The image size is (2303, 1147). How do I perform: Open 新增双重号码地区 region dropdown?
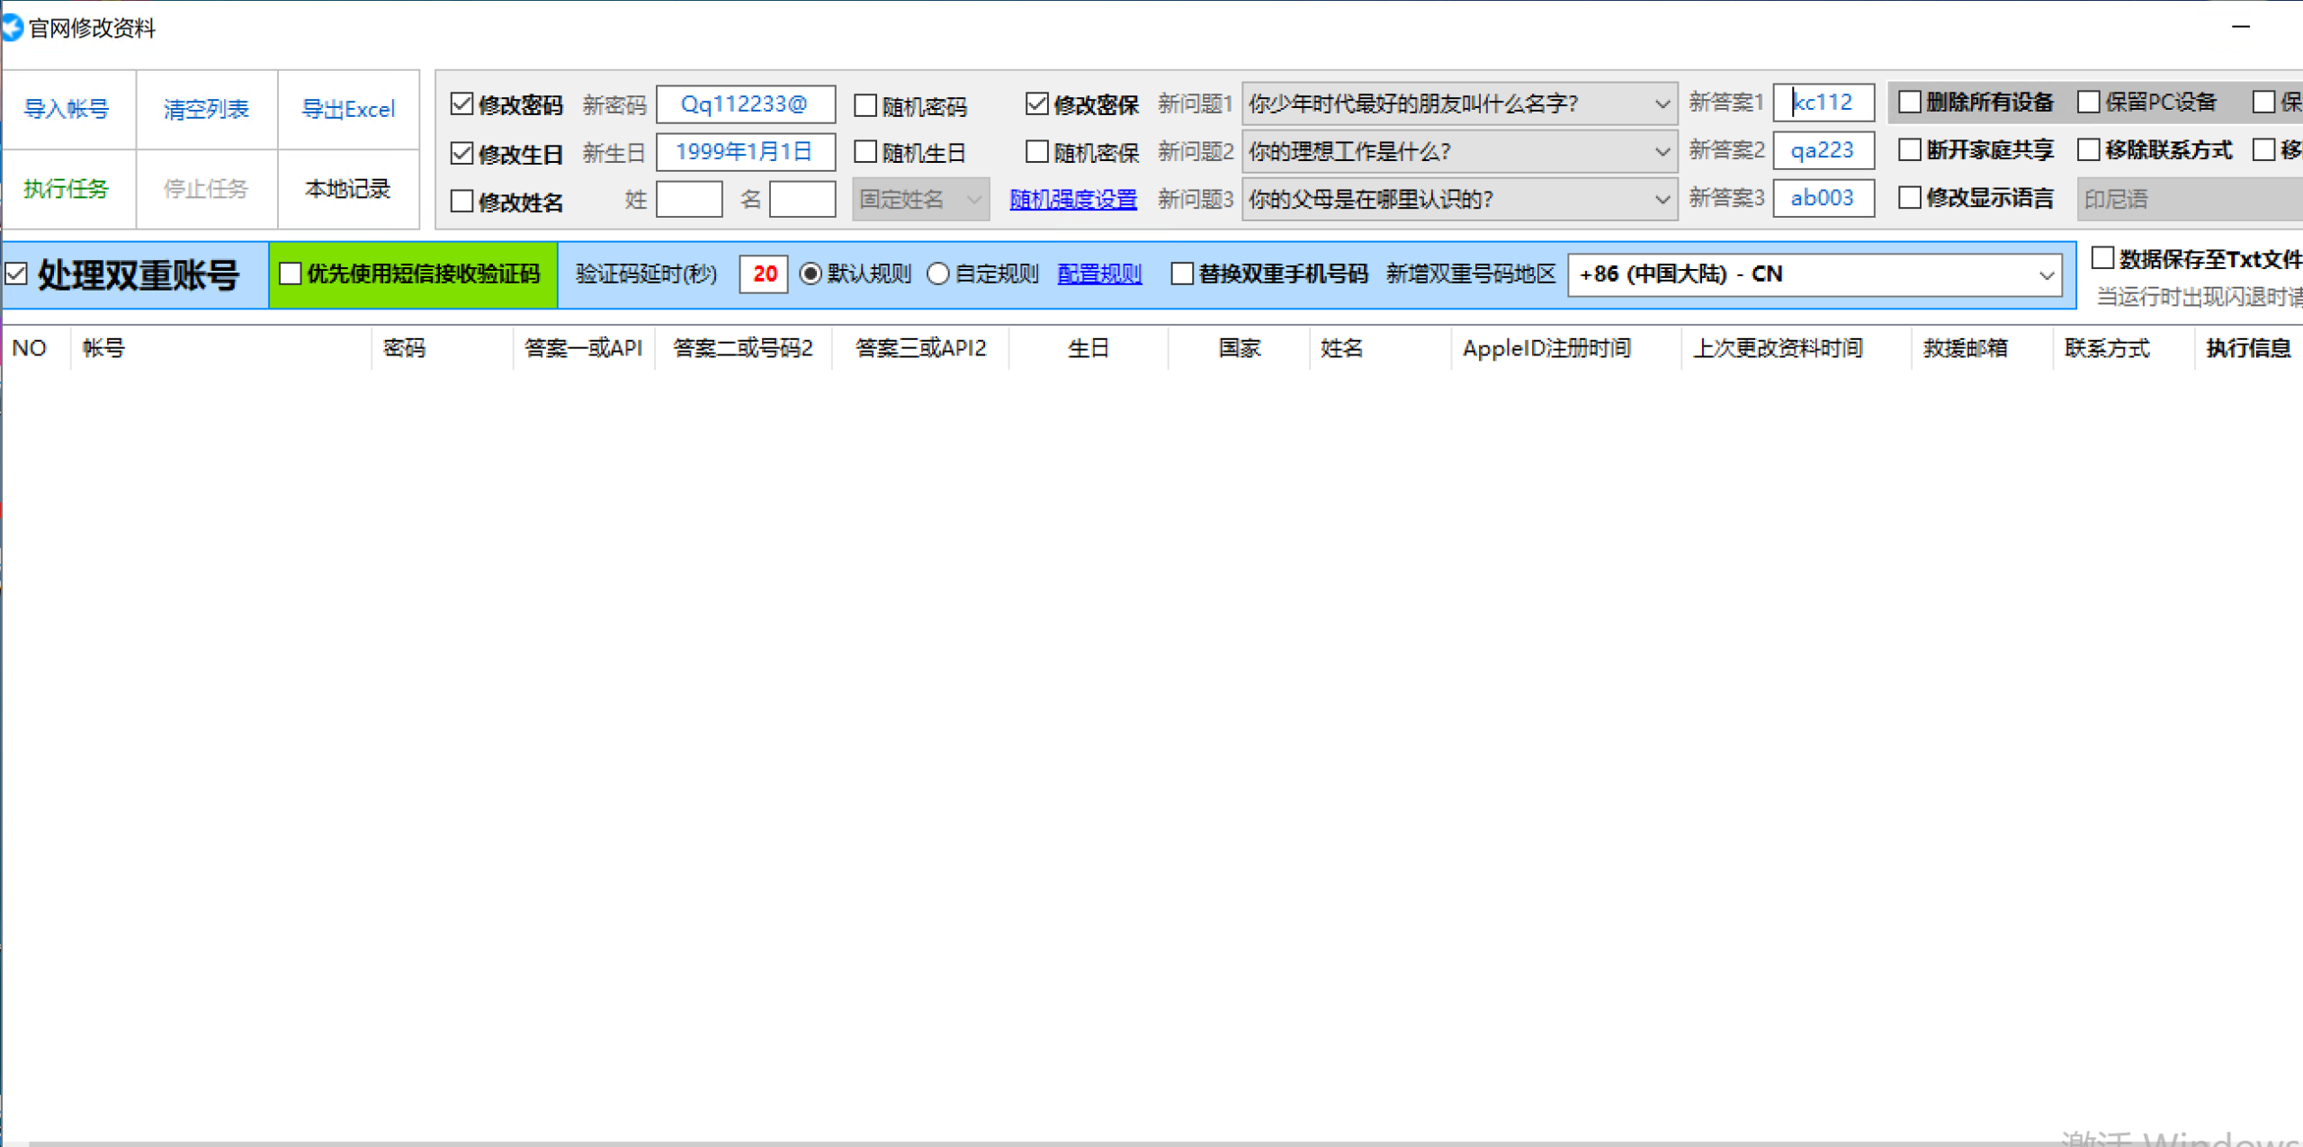(1815, 274)
